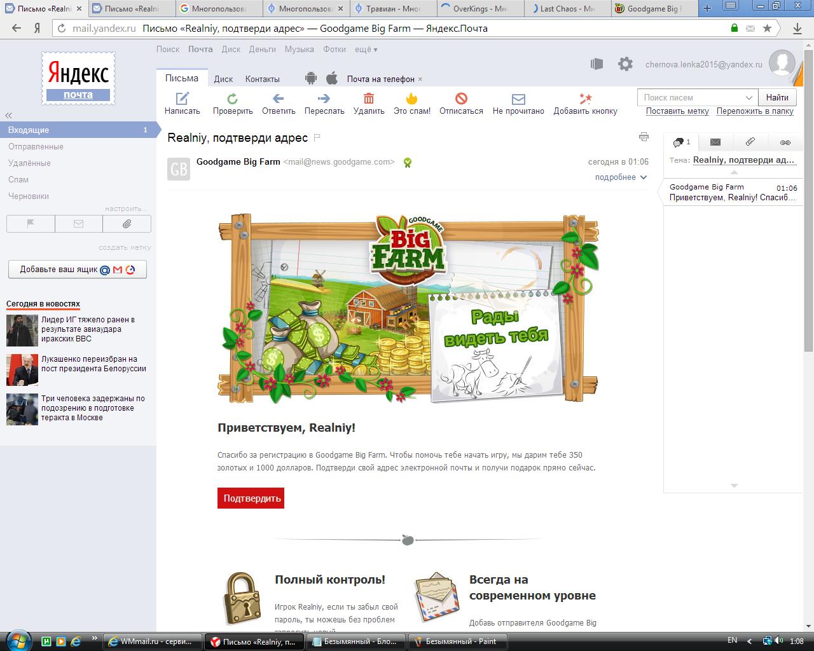Image resolution: width=814 pixels, height=651 pixels.
Task: Close the Почта на телефон promo
Action: click(420, 79)
